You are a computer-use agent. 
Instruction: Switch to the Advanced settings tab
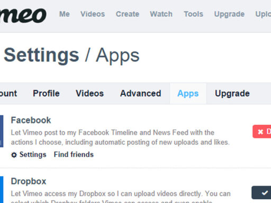pyautogui.click(x=141, y=94)
